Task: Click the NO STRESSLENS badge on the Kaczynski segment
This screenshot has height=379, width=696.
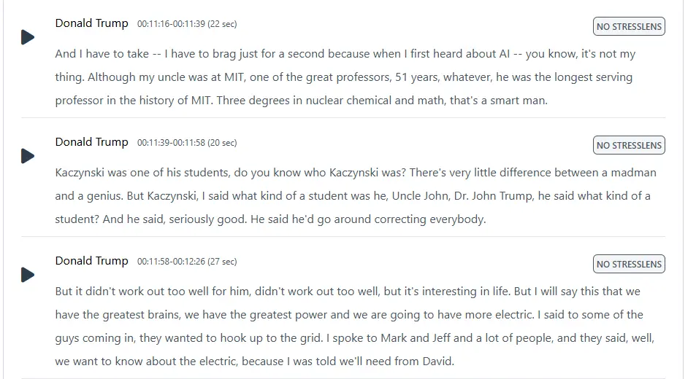Action: [x=629, y=146]
